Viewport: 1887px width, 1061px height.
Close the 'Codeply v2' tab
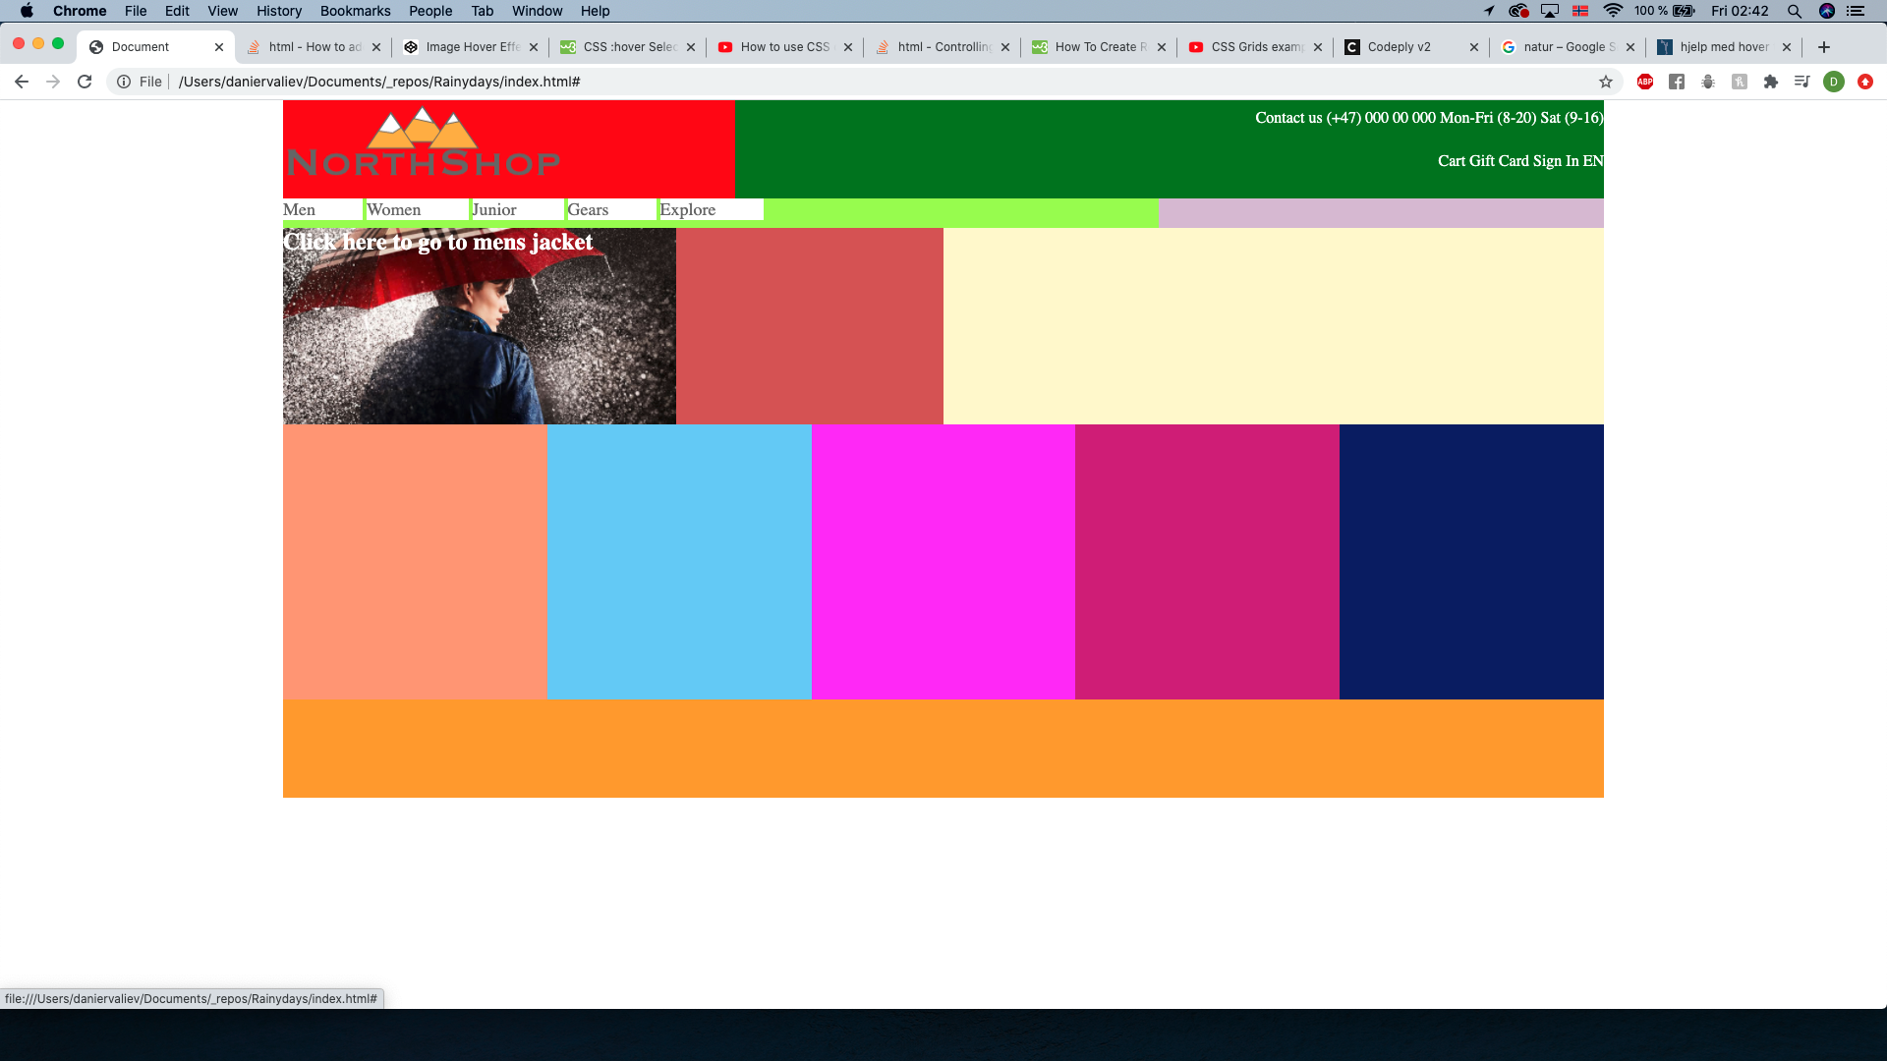point(1474,47)
